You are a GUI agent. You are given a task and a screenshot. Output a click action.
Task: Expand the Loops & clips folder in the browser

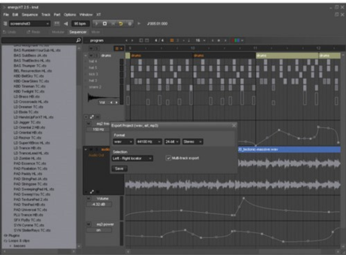point(17,241)
